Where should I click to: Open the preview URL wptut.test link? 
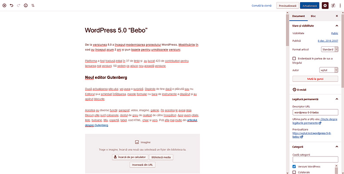tap(312, 135)
